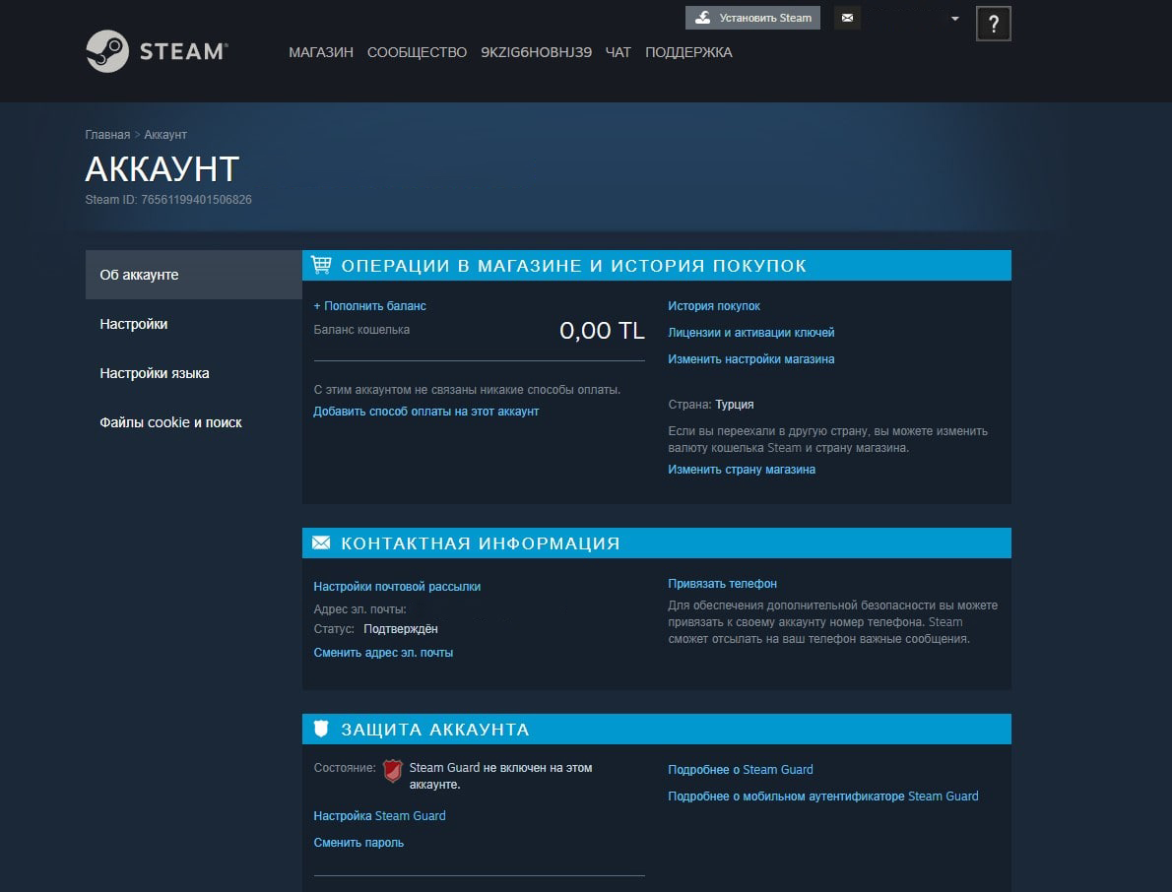Click the 0,00 TL wallet balance

click(602, 330)
